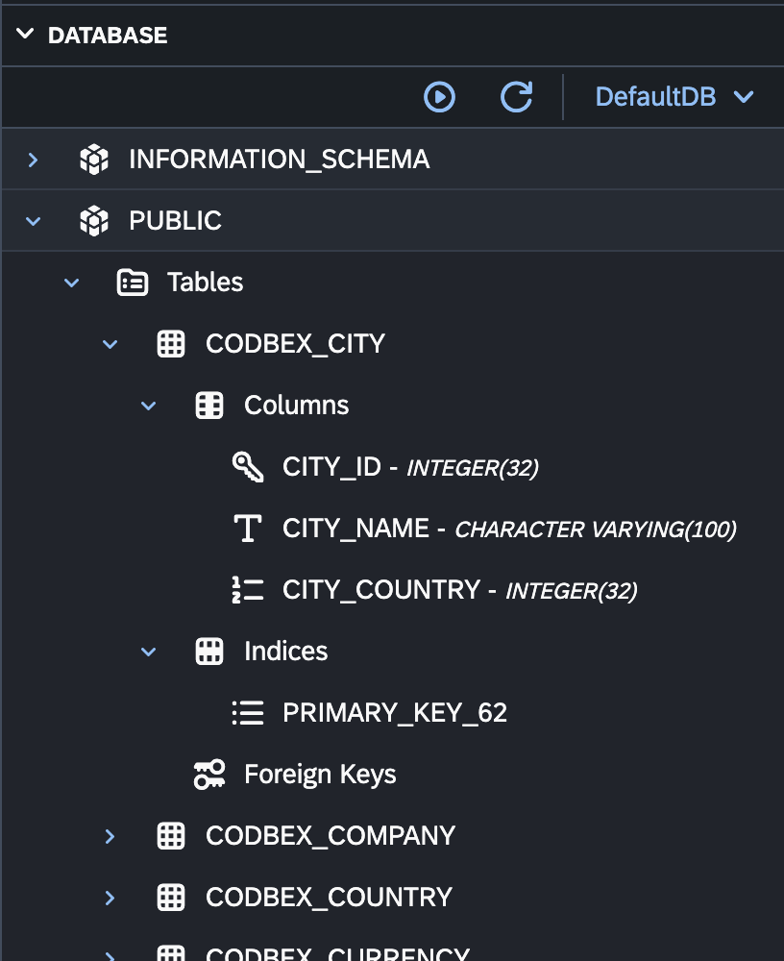Select the INFORMATION_SCHEMA label
The image size is (784, 961).
pos(279,160)
